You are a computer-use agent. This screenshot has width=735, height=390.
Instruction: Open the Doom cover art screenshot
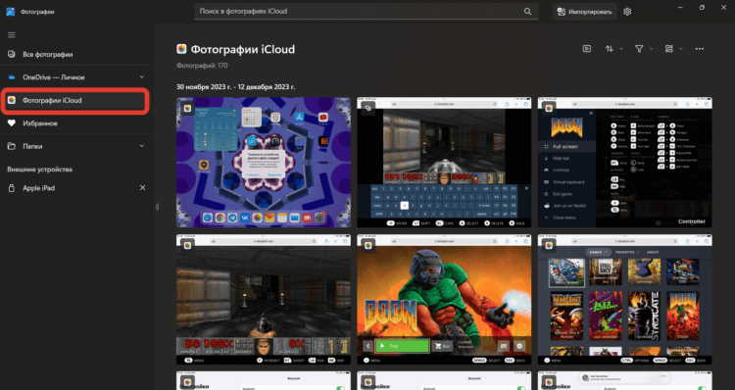coord(444,300)
